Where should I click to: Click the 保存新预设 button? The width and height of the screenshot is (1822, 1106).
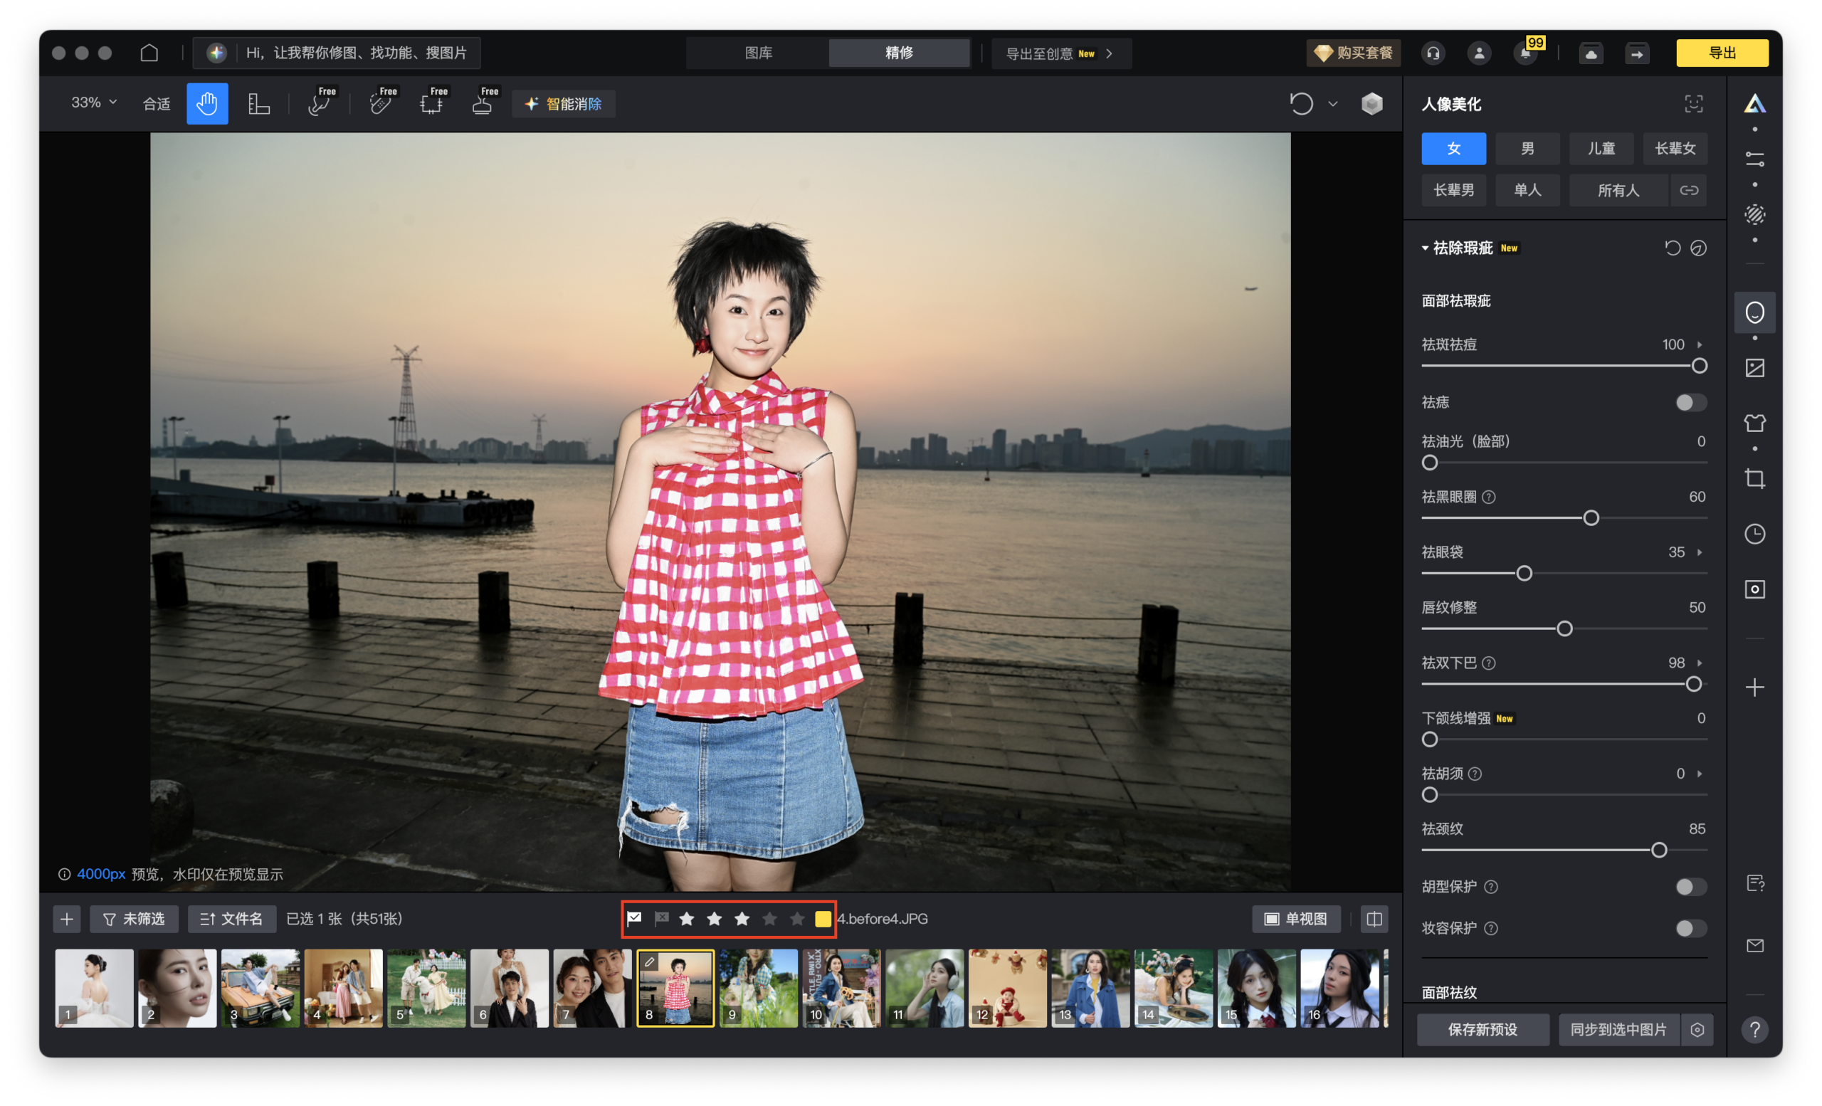point(1482,1030)
